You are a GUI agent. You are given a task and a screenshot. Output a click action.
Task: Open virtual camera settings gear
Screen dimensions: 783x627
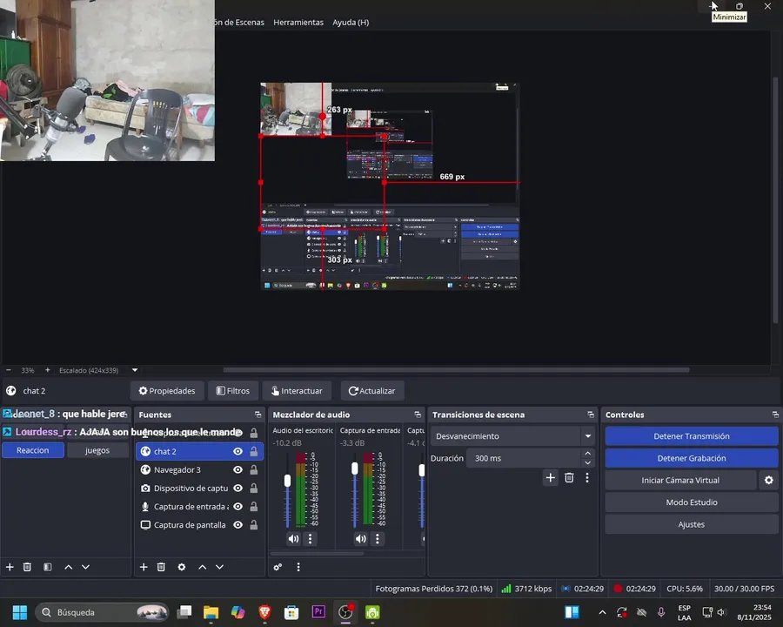(768, 480)
